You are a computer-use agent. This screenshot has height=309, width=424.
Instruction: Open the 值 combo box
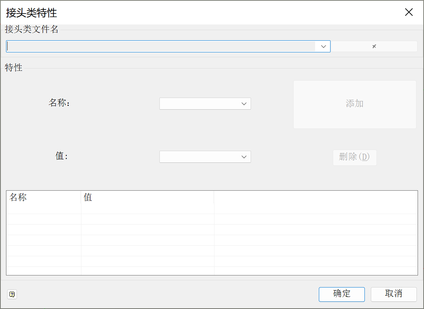coord(205,157)
